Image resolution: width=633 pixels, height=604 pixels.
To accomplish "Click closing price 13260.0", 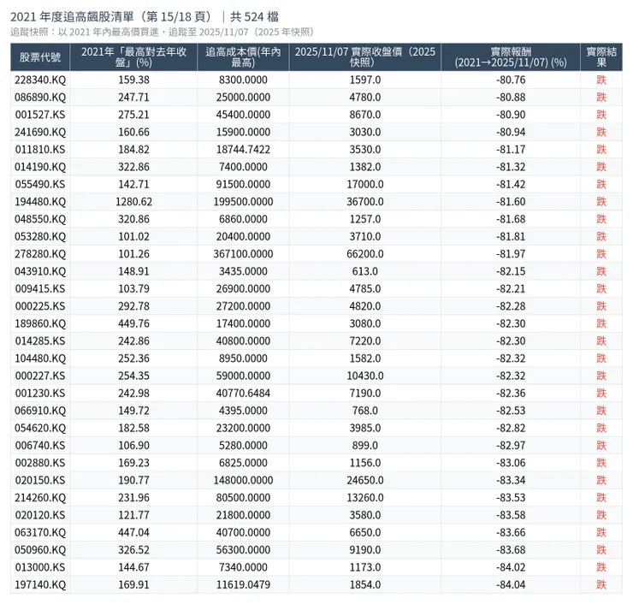I will point(365,498).
